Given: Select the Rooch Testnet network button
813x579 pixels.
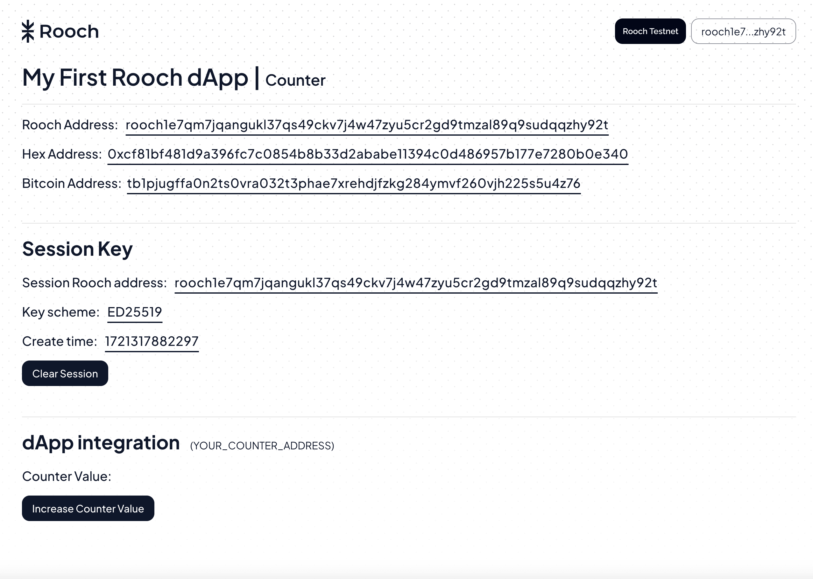Looking at the screenshot, I should coord(650,32).
